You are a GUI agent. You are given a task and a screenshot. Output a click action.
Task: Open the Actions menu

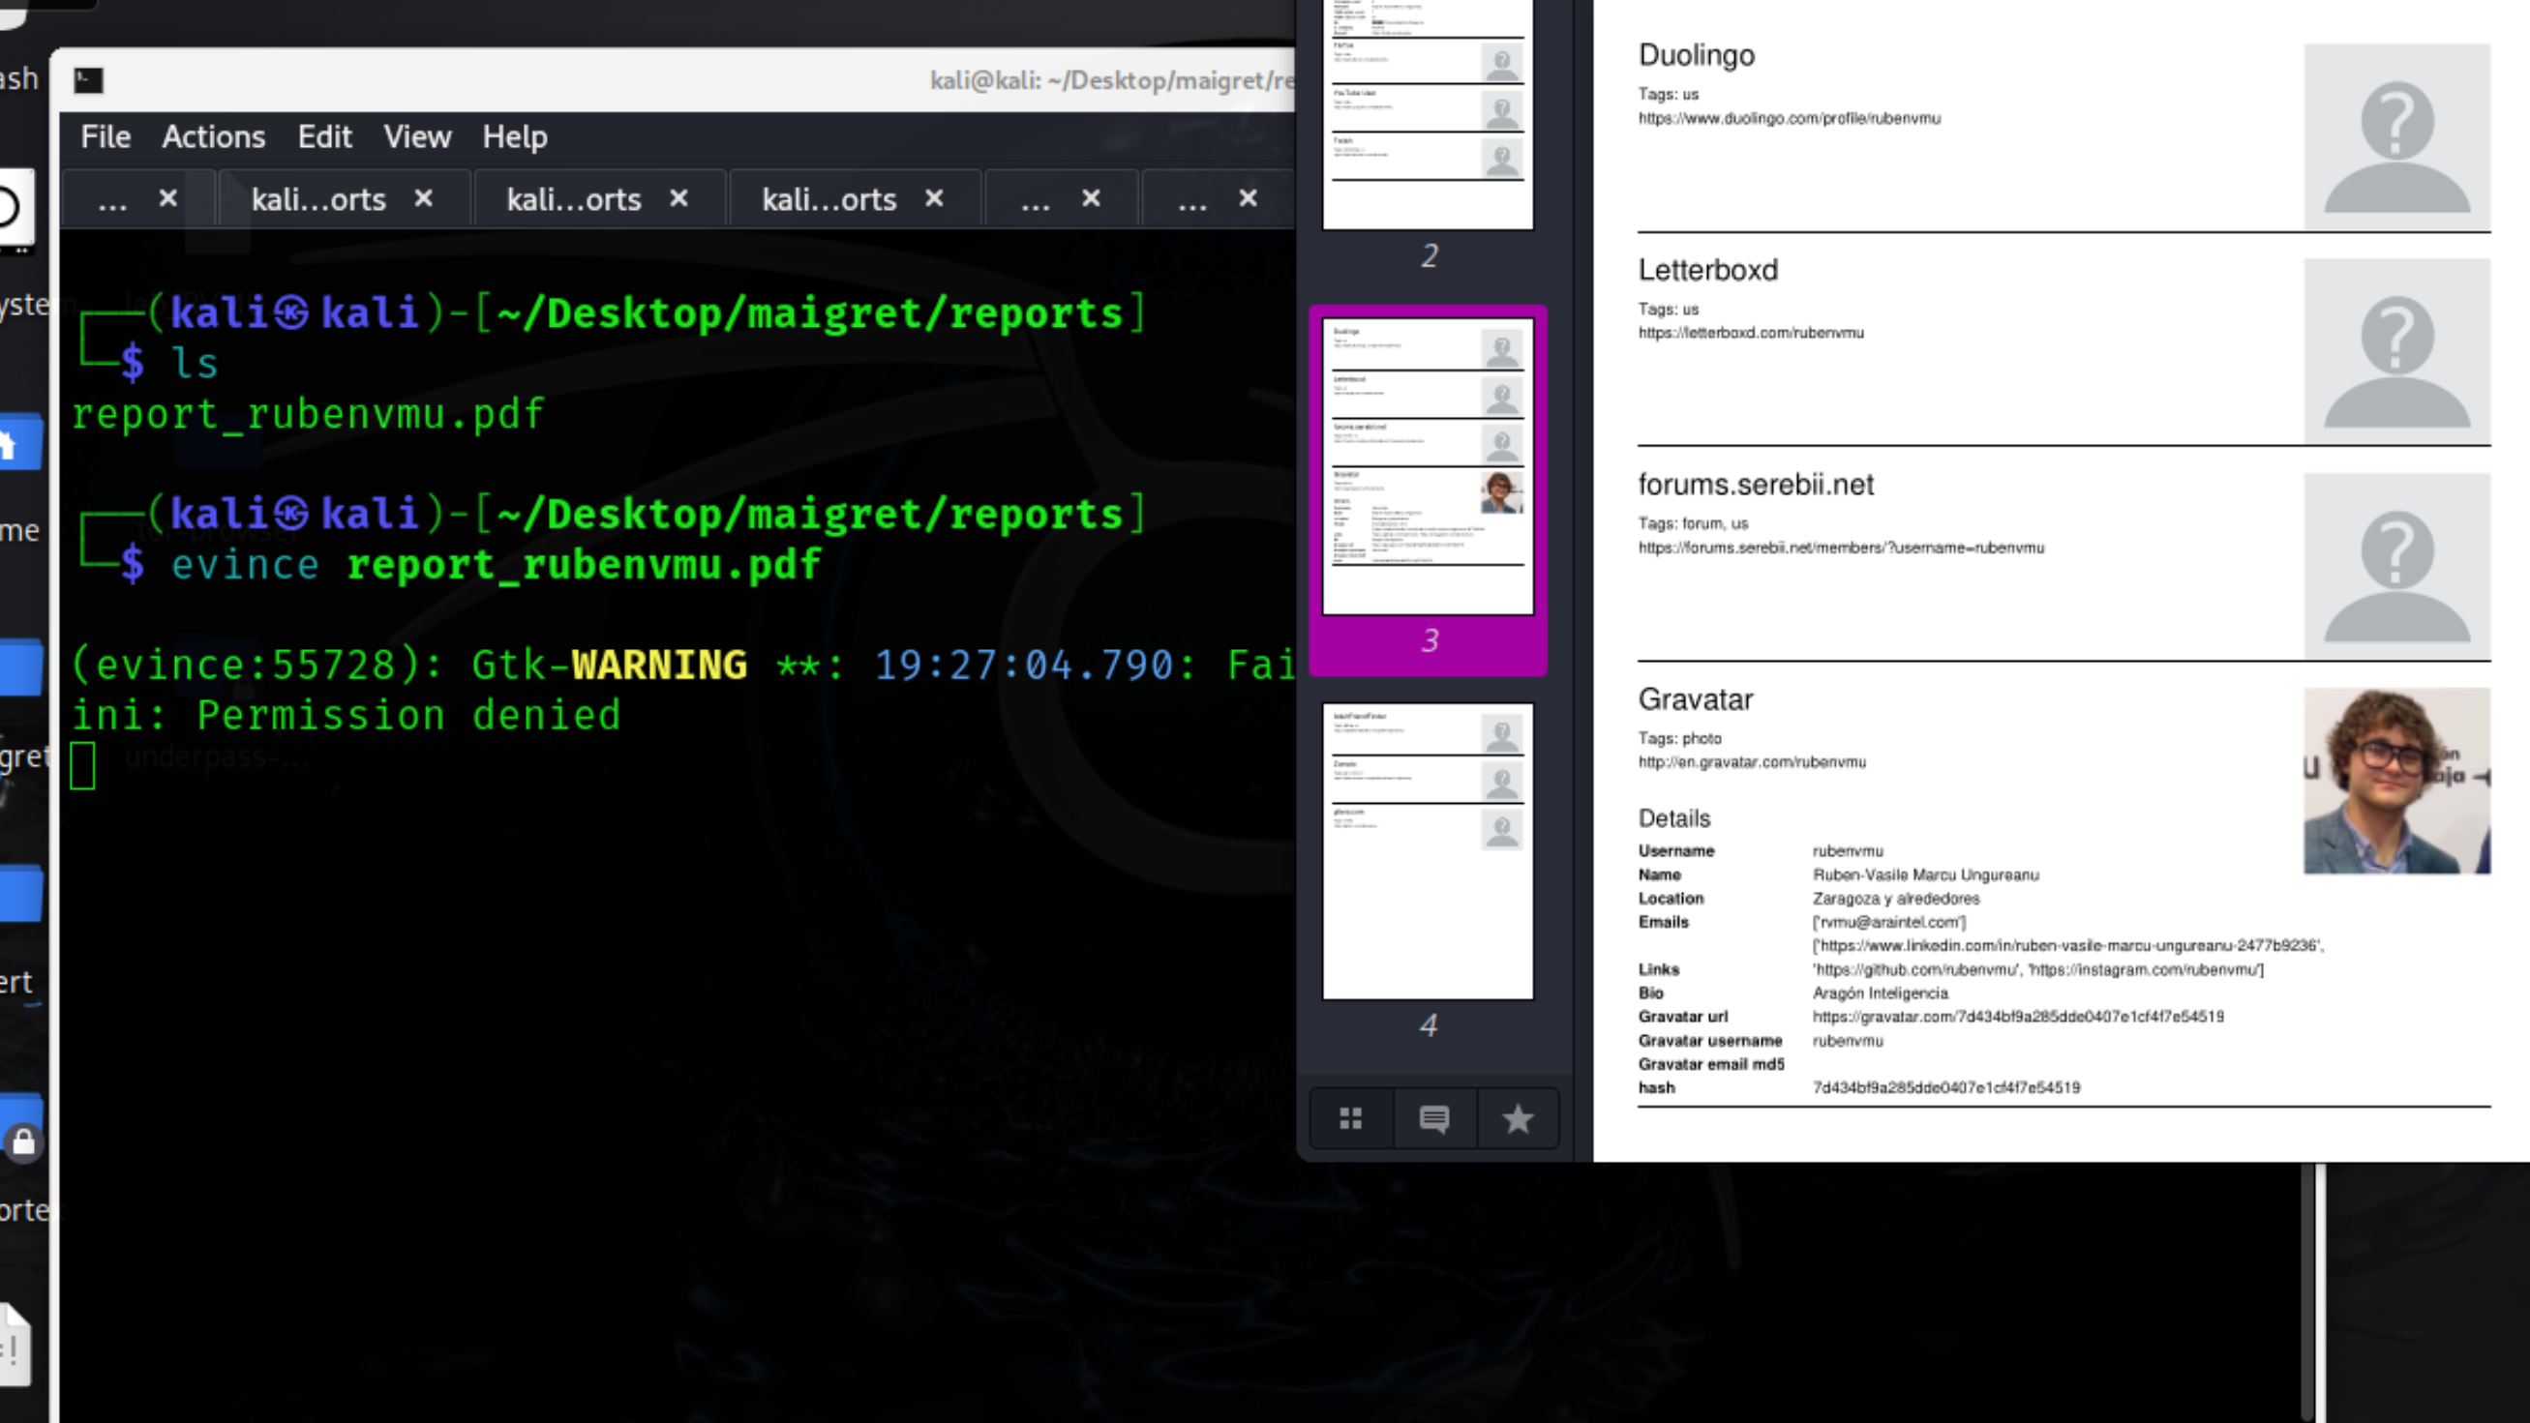click(x=213, y=136)
